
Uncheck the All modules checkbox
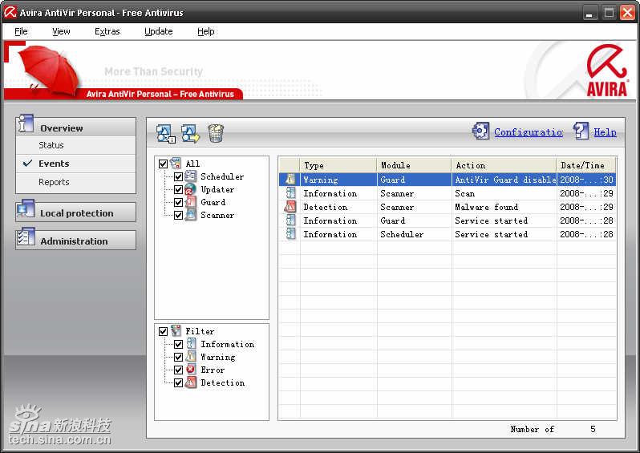pyautogui.click(x=164, y=164)
